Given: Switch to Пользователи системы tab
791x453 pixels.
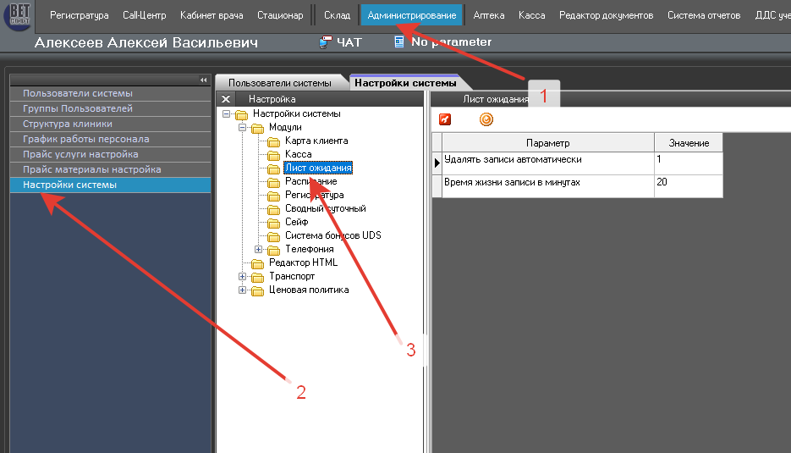Looking at the screenshot, I should click(x=281, y=83).
